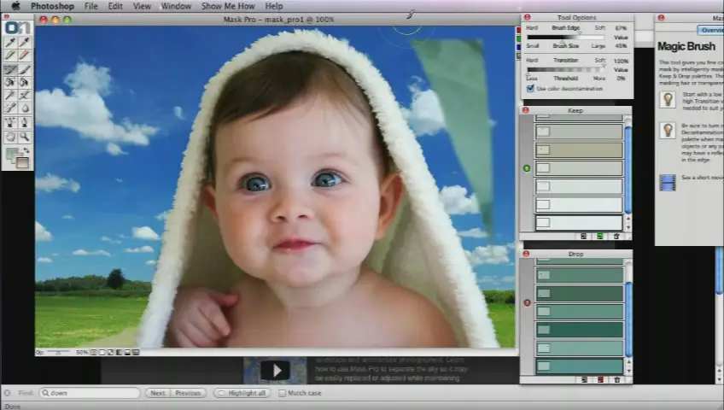
Task: Select the green Keep Highlighter tool
Action: 10,55
